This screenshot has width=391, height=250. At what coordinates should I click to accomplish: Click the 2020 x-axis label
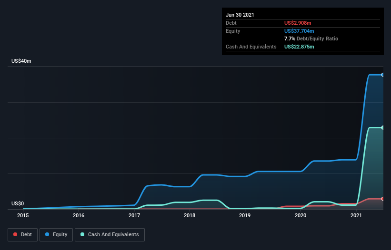tap(301, 215)
